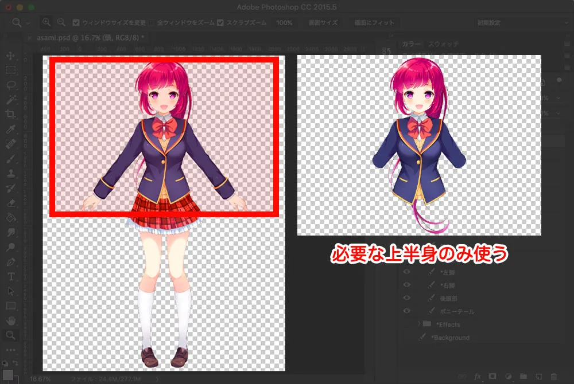Click the zoom out magnifier icon
Screen dimensions: 574x384
point(61,23)
